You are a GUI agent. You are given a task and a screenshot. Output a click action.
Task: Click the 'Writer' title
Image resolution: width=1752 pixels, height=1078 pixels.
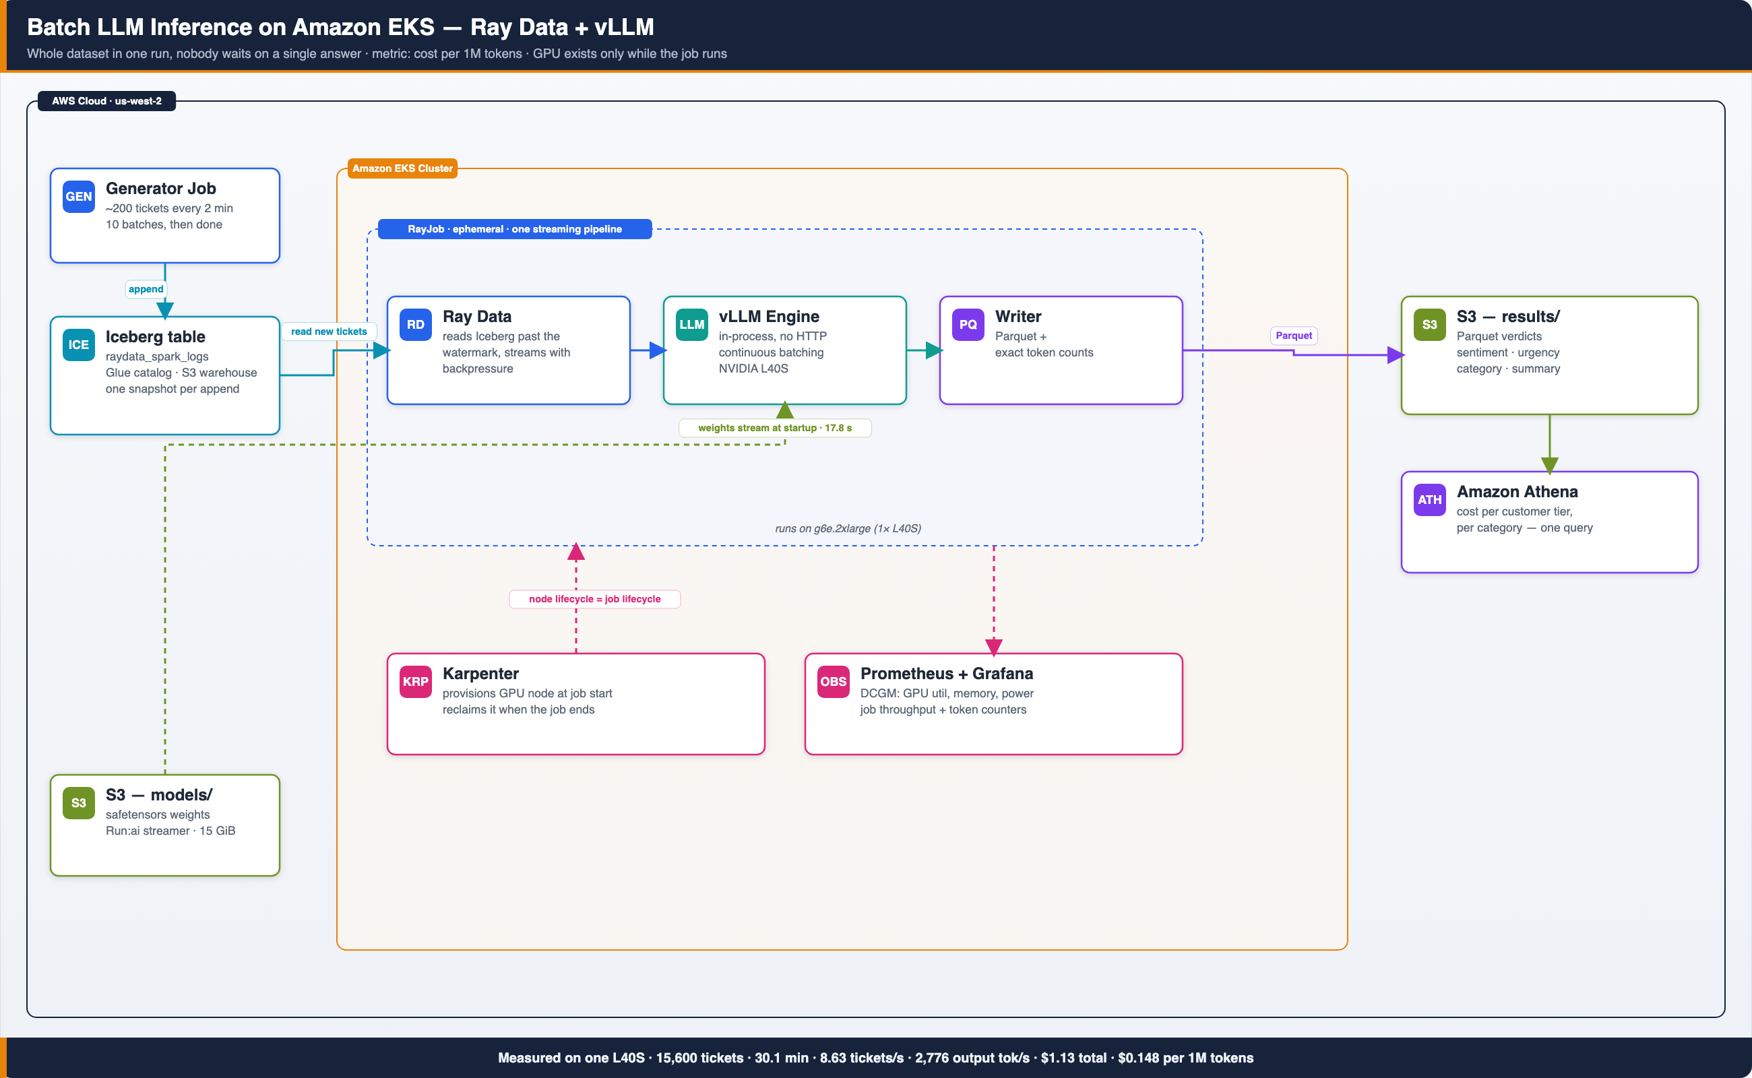[x=1018, y=317]
